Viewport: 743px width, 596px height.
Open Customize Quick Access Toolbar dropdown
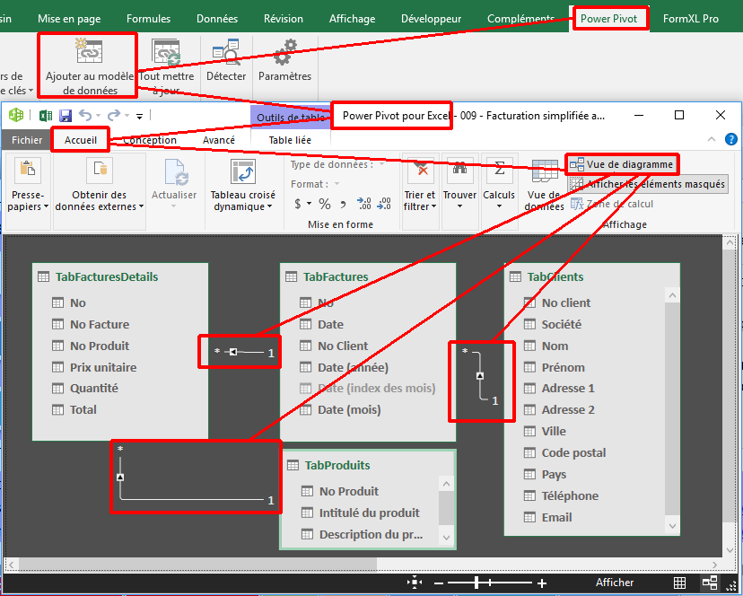139,116
